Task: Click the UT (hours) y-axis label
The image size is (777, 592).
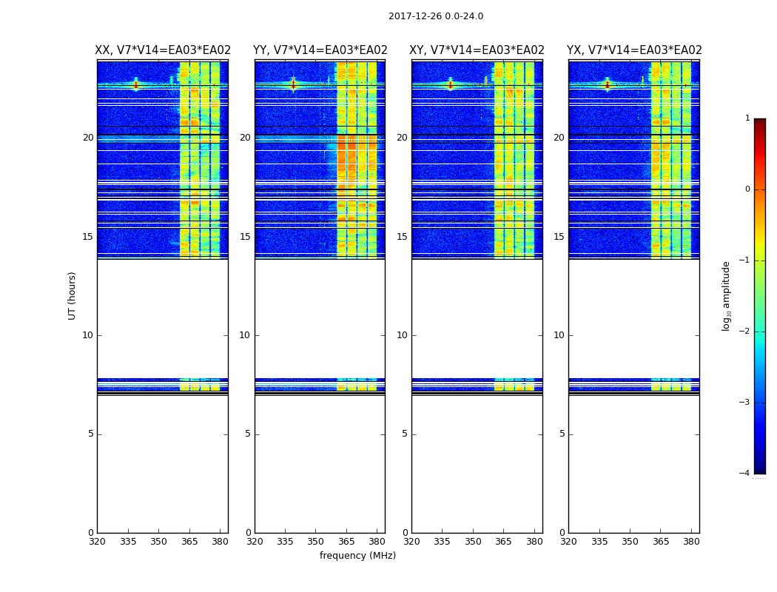Action: [72, 296]
